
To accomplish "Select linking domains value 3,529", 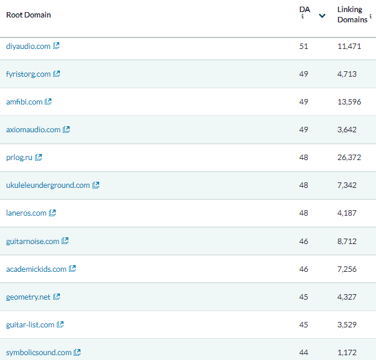I will 347,324.
